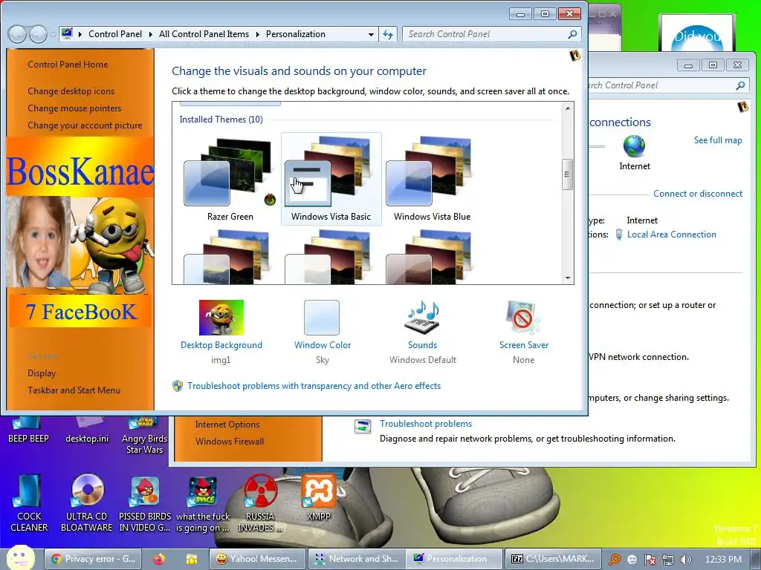The height and width of the screenshot is (570, 761).
Task: Open Internet Options in Network sidebar
Action: 227,425
